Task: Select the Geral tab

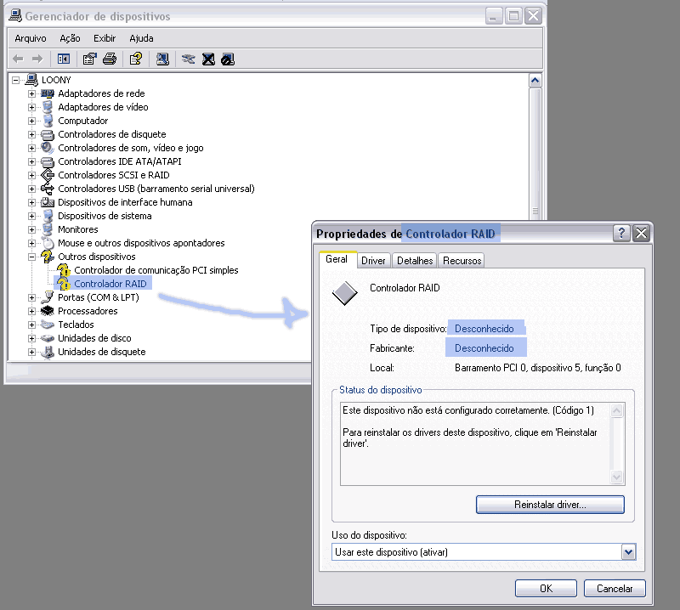Action: click(x=337, y=259)
